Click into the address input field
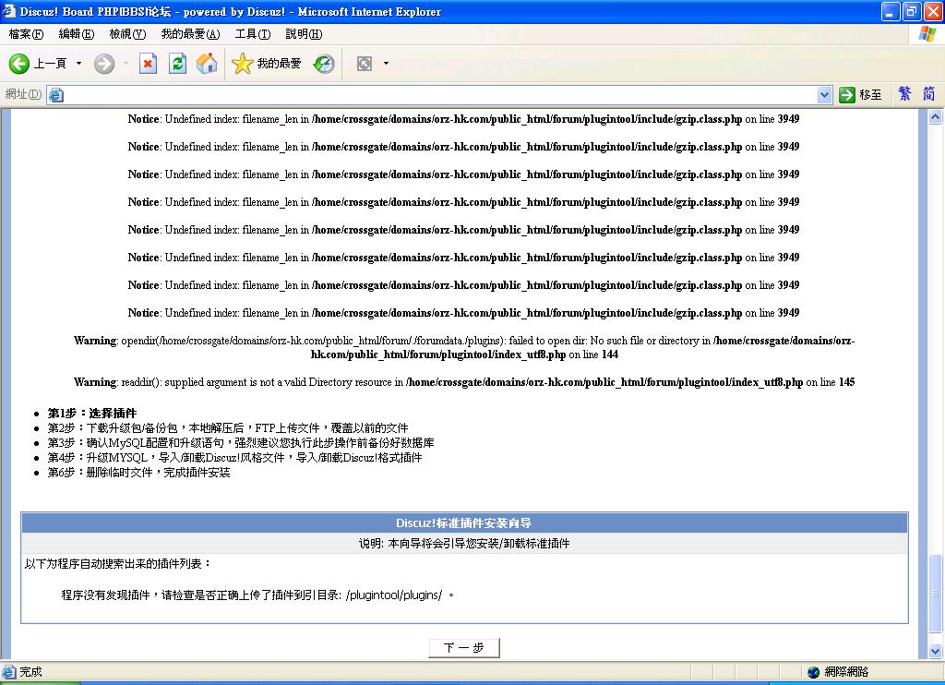945x685 pixels. [x=440, y=95]
